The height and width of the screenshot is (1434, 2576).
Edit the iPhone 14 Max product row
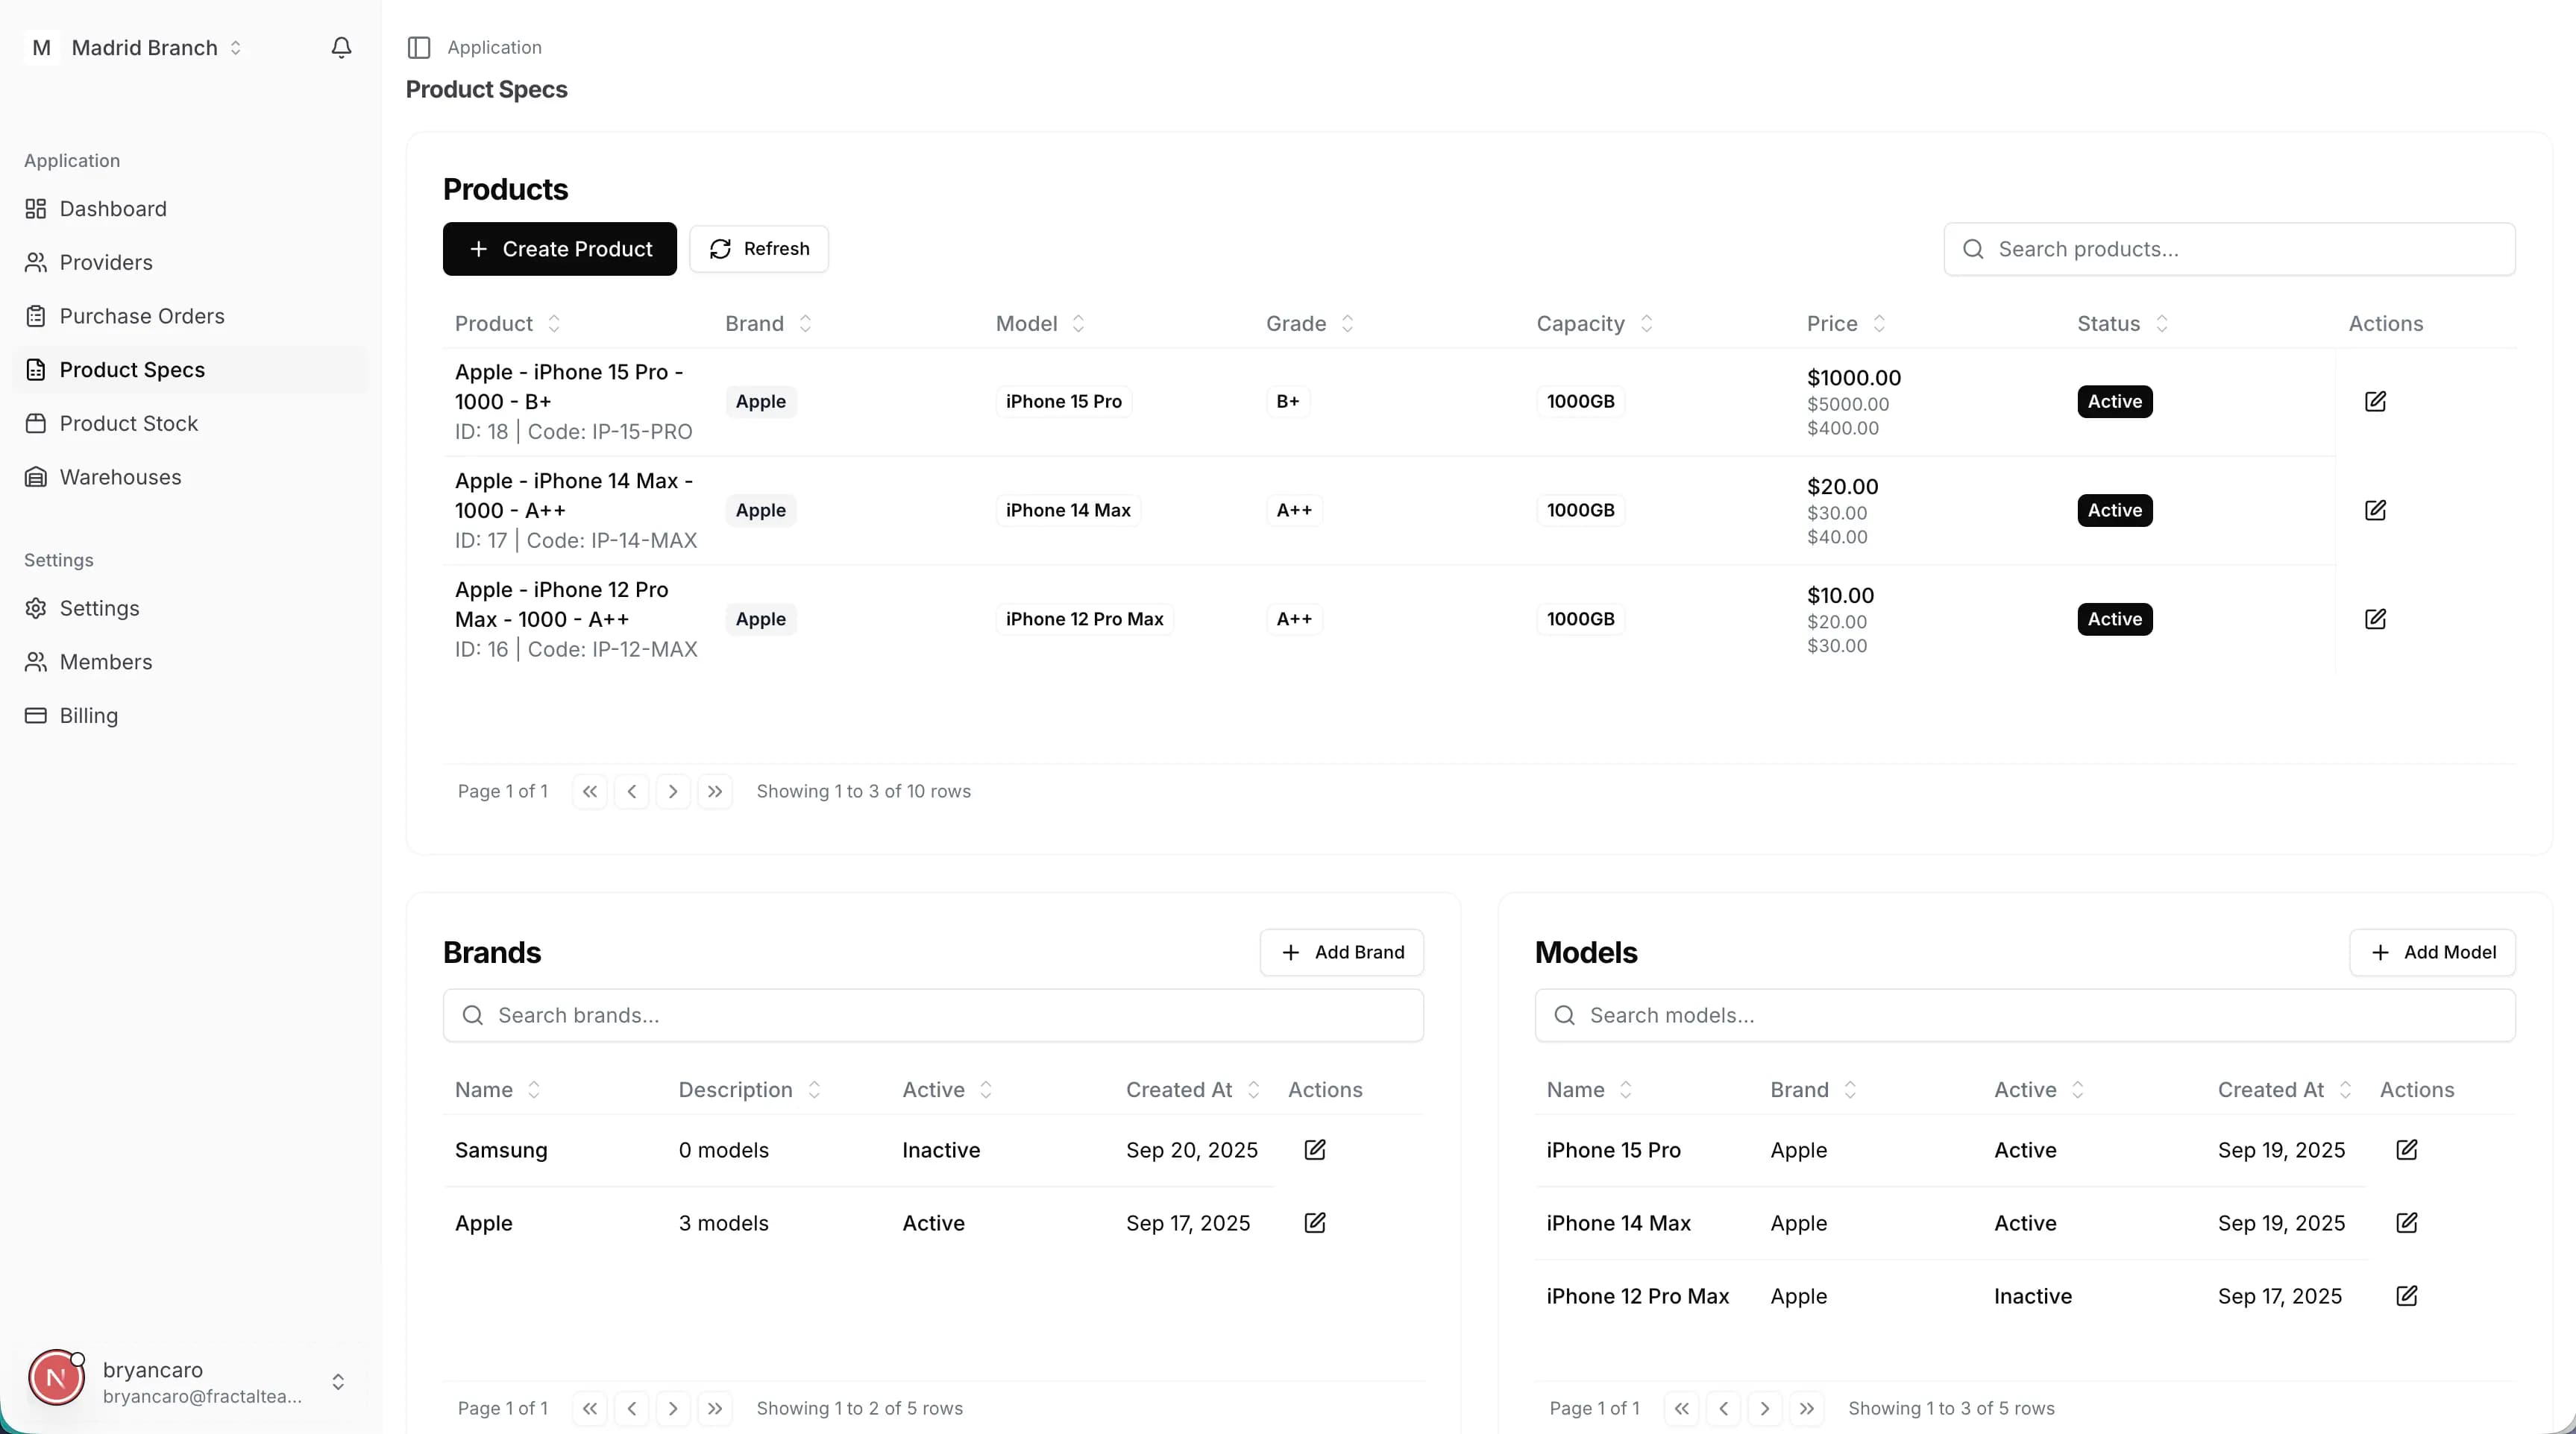[x=2375, y=511]
